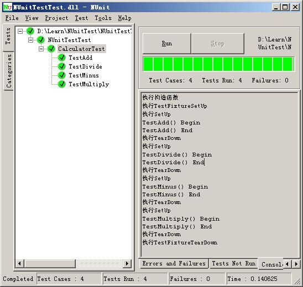Click green check icon beside TestMultiply

[61, 84]
